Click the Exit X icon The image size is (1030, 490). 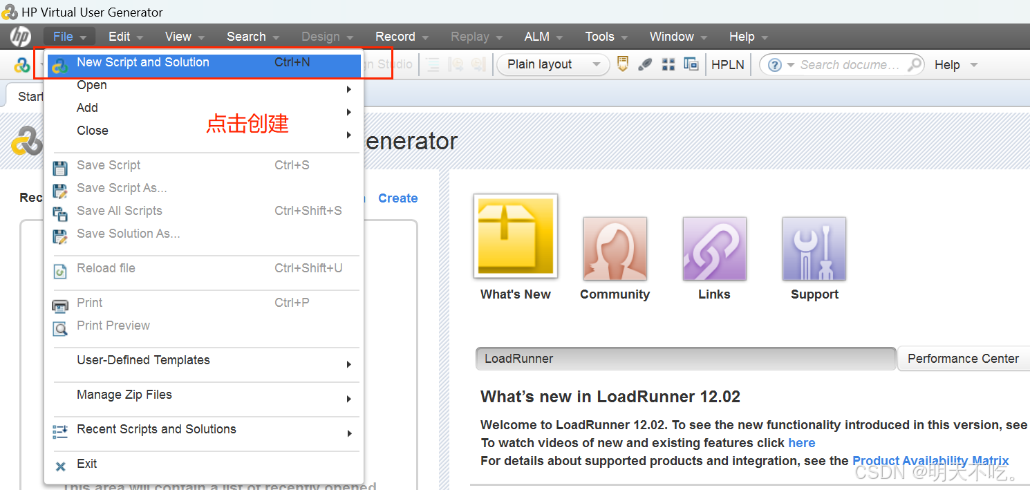click(61, 467)
